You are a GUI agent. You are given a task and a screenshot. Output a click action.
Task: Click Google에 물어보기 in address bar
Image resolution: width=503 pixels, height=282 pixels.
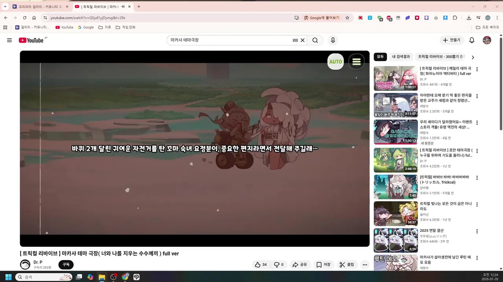(321, 18)
